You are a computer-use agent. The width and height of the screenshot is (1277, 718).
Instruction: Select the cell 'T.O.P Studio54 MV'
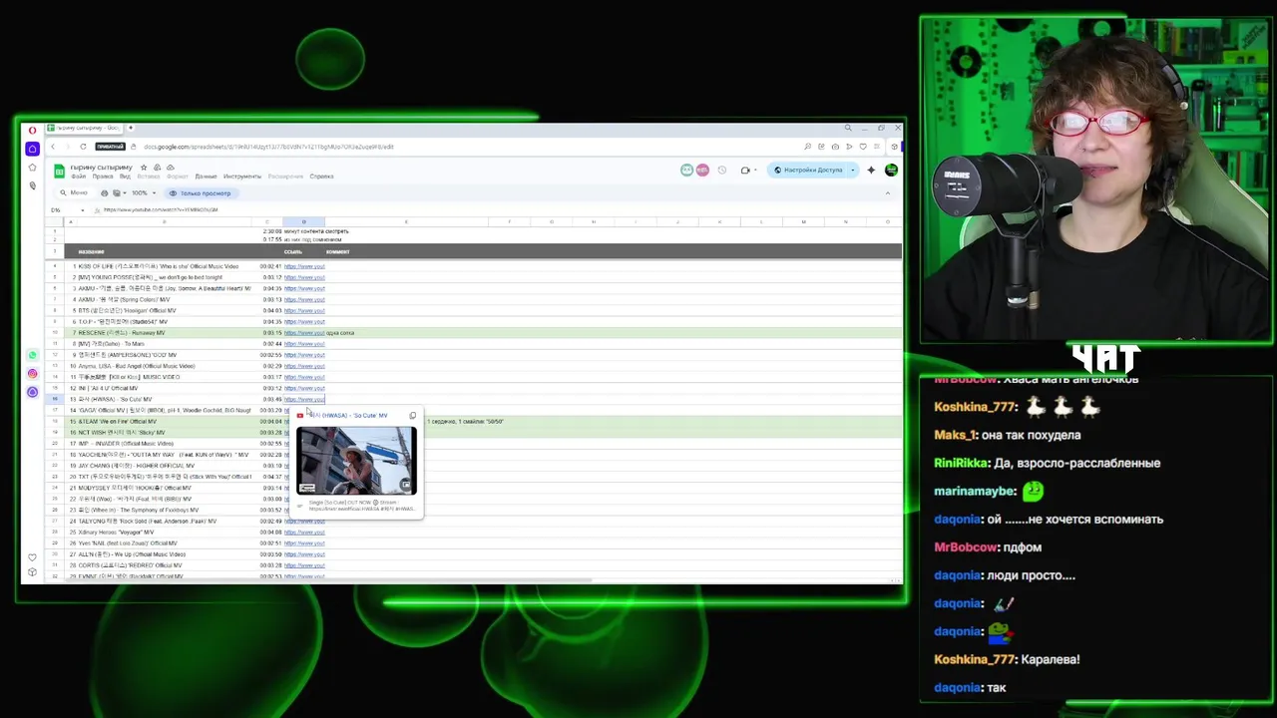[165, 321]
